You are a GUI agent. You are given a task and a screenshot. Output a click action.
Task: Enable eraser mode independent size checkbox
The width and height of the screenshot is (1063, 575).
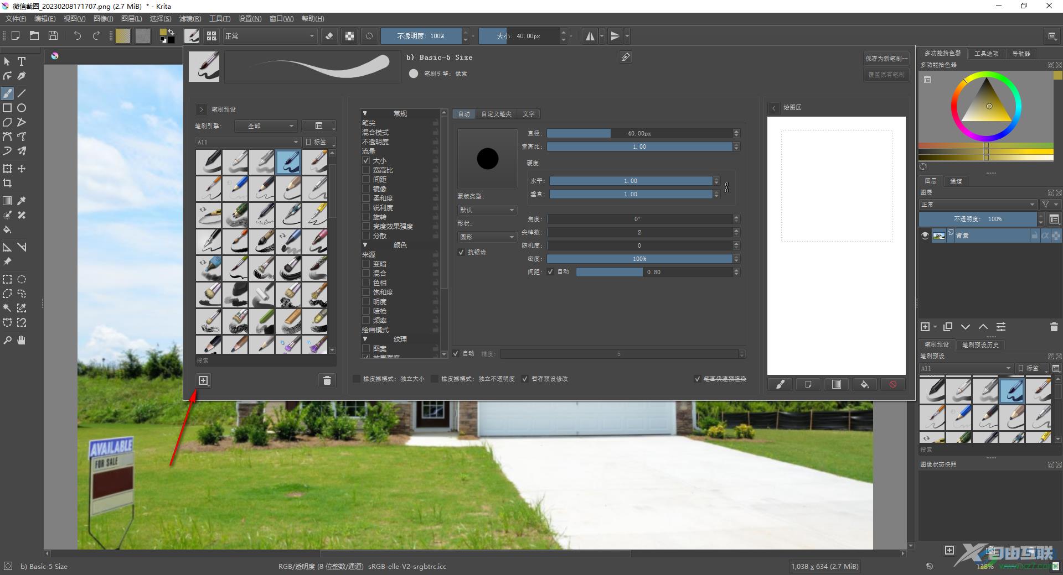pyautogui.click(x=357, y=379)
